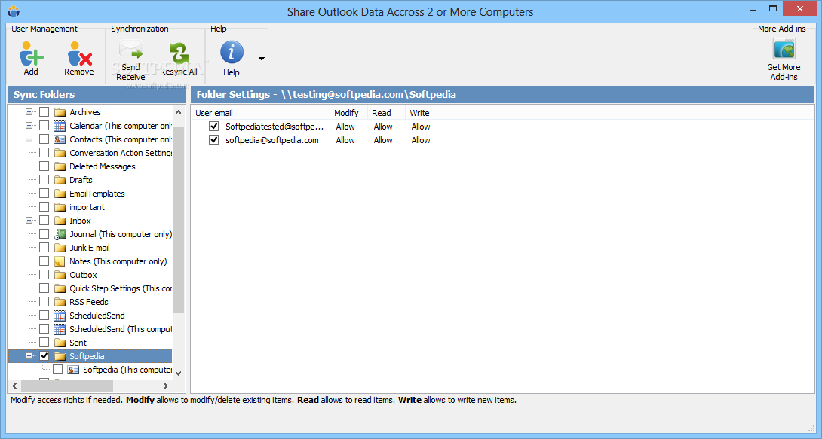The image size is (822, 439).
Task: Select Notes (This computer only) item
Action: (118, 261)
